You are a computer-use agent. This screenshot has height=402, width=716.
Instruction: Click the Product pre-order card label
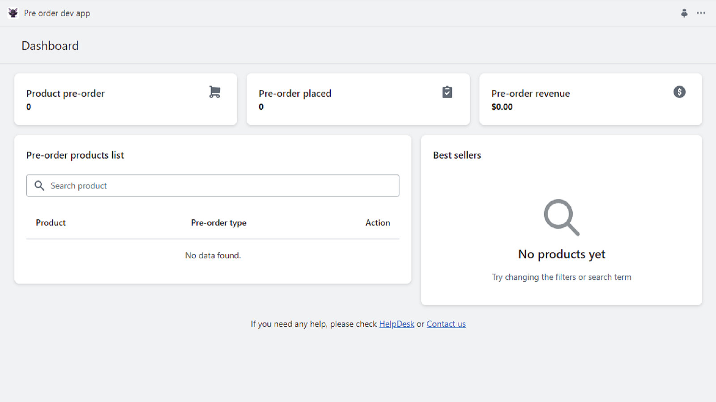65,93
